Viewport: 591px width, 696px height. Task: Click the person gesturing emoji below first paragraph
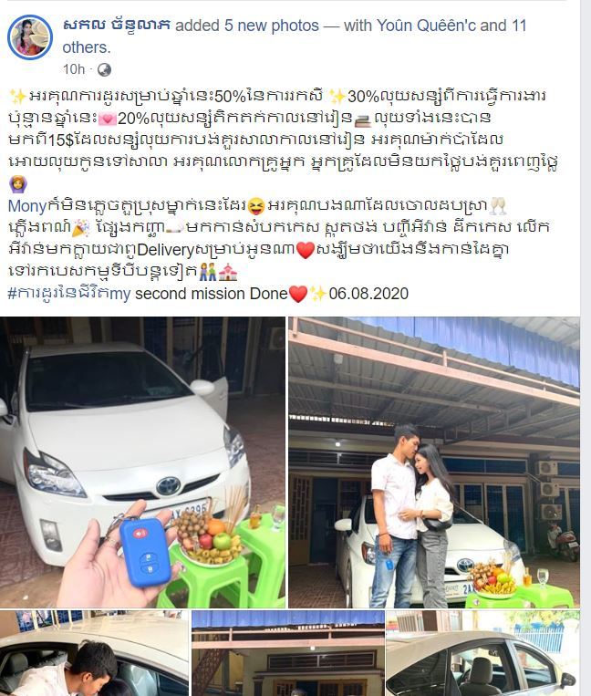click(17, 183)
